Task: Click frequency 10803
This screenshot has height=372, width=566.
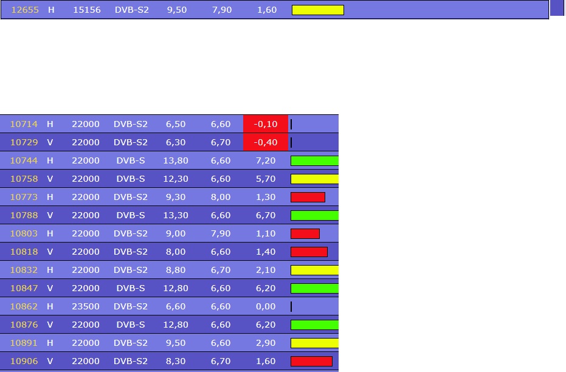Action: coord(24,233)
